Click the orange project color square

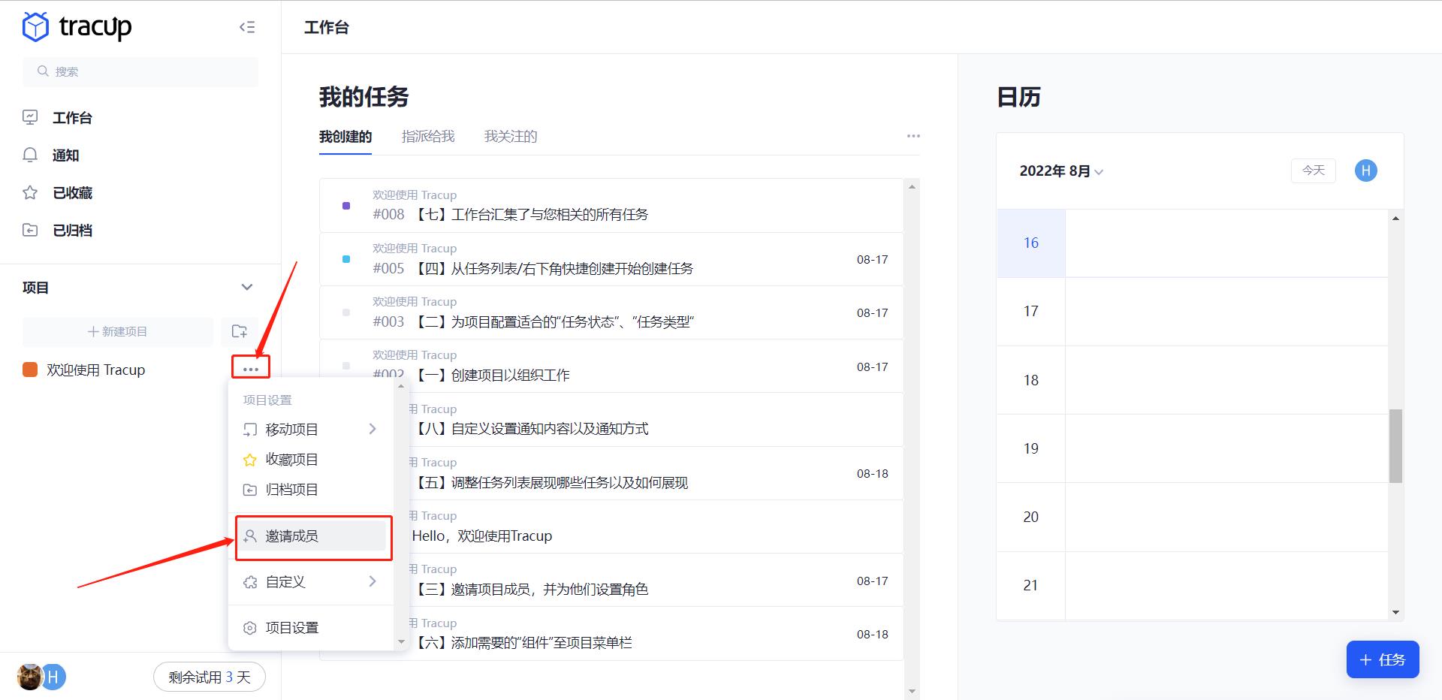point(30,370)
